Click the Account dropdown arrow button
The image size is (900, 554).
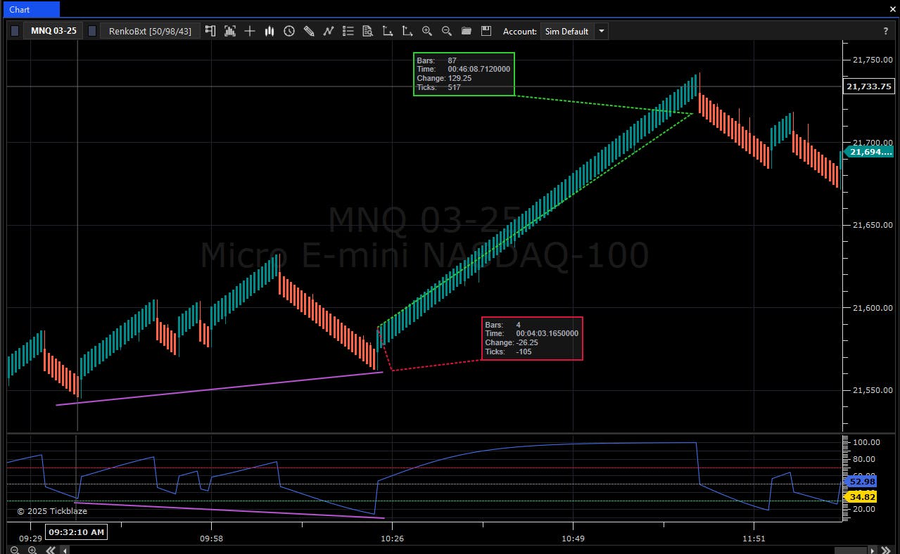(601, 31)
